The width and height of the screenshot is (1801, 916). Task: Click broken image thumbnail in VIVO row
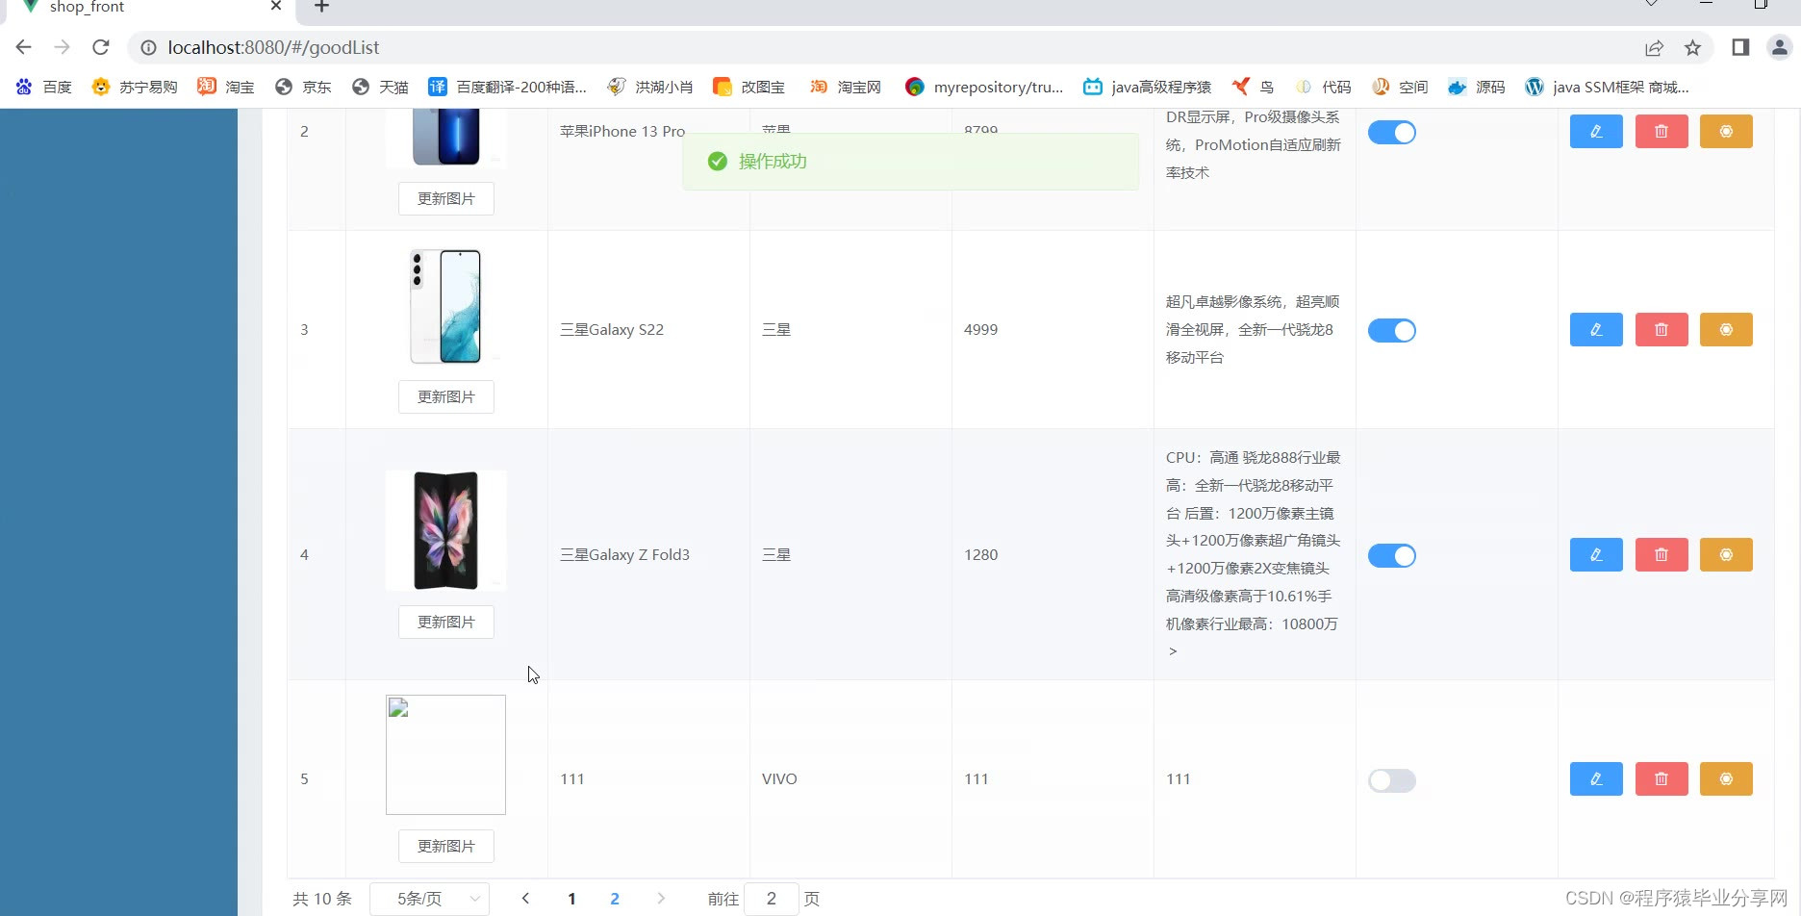coord(445,754)
